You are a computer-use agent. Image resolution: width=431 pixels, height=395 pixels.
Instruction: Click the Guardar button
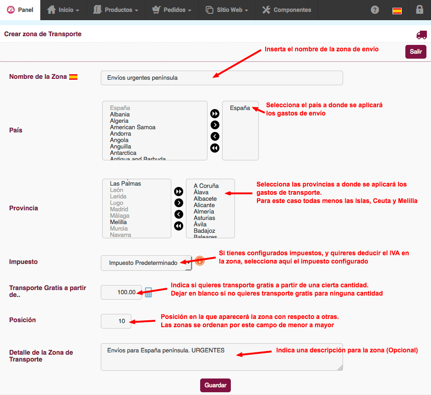pyautogui.click(x=215, y=385)
